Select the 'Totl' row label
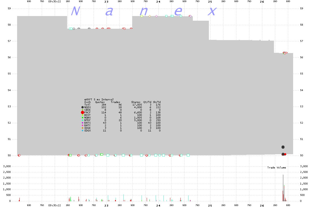Viewport: 311px width, 207px height. coord(88,105)
